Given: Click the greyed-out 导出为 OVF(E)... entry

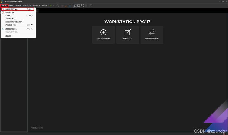Looking at the screenshot, I should 18,32.
